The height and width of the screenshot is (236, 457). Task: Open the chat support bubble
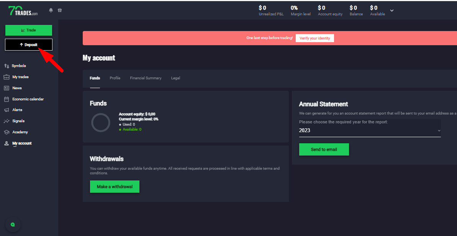click(x=13, y=225)
